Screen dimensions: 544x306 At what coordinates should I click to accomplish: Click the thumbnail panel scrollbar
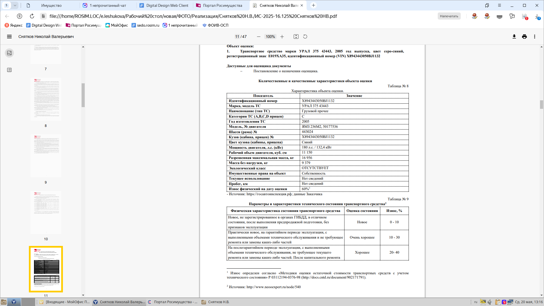[x=83, y=95]
